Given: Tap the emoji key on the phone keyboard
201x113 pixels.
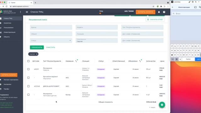Looking at the screenshot, I should pos(177,59).
